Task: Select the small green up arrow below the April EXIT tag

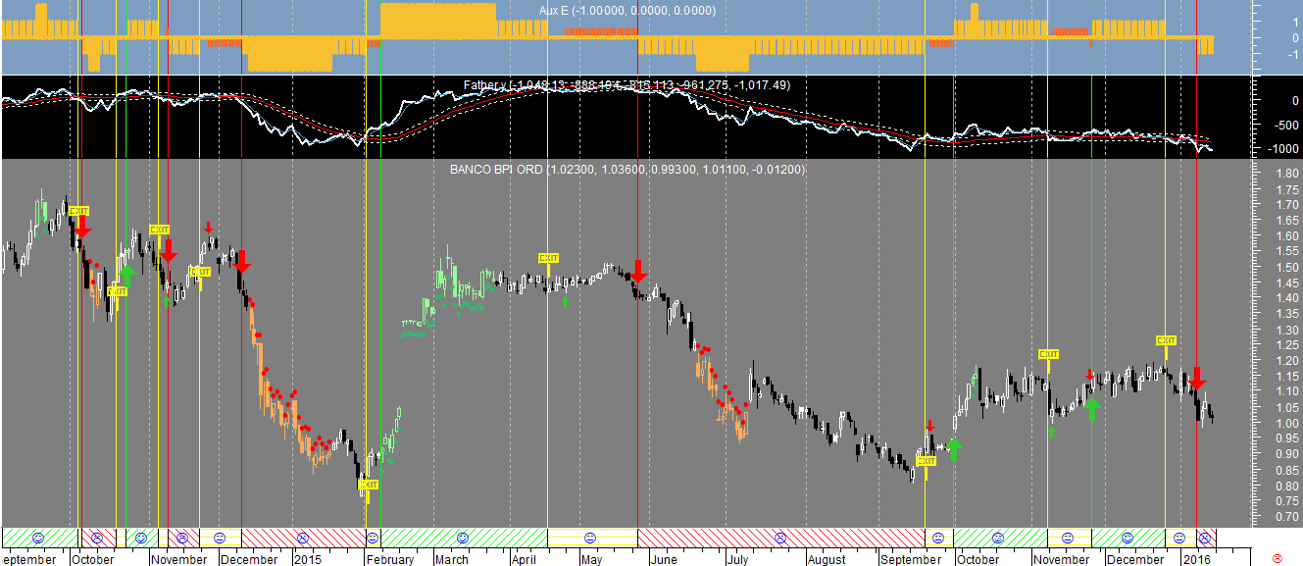Action: 566,301
